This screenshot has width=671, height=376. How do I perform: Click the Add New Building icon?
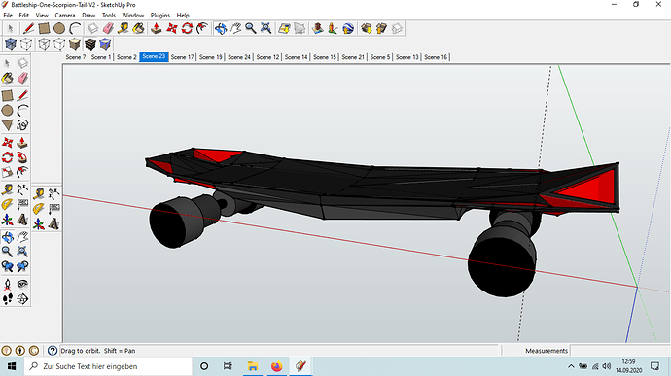318,28
